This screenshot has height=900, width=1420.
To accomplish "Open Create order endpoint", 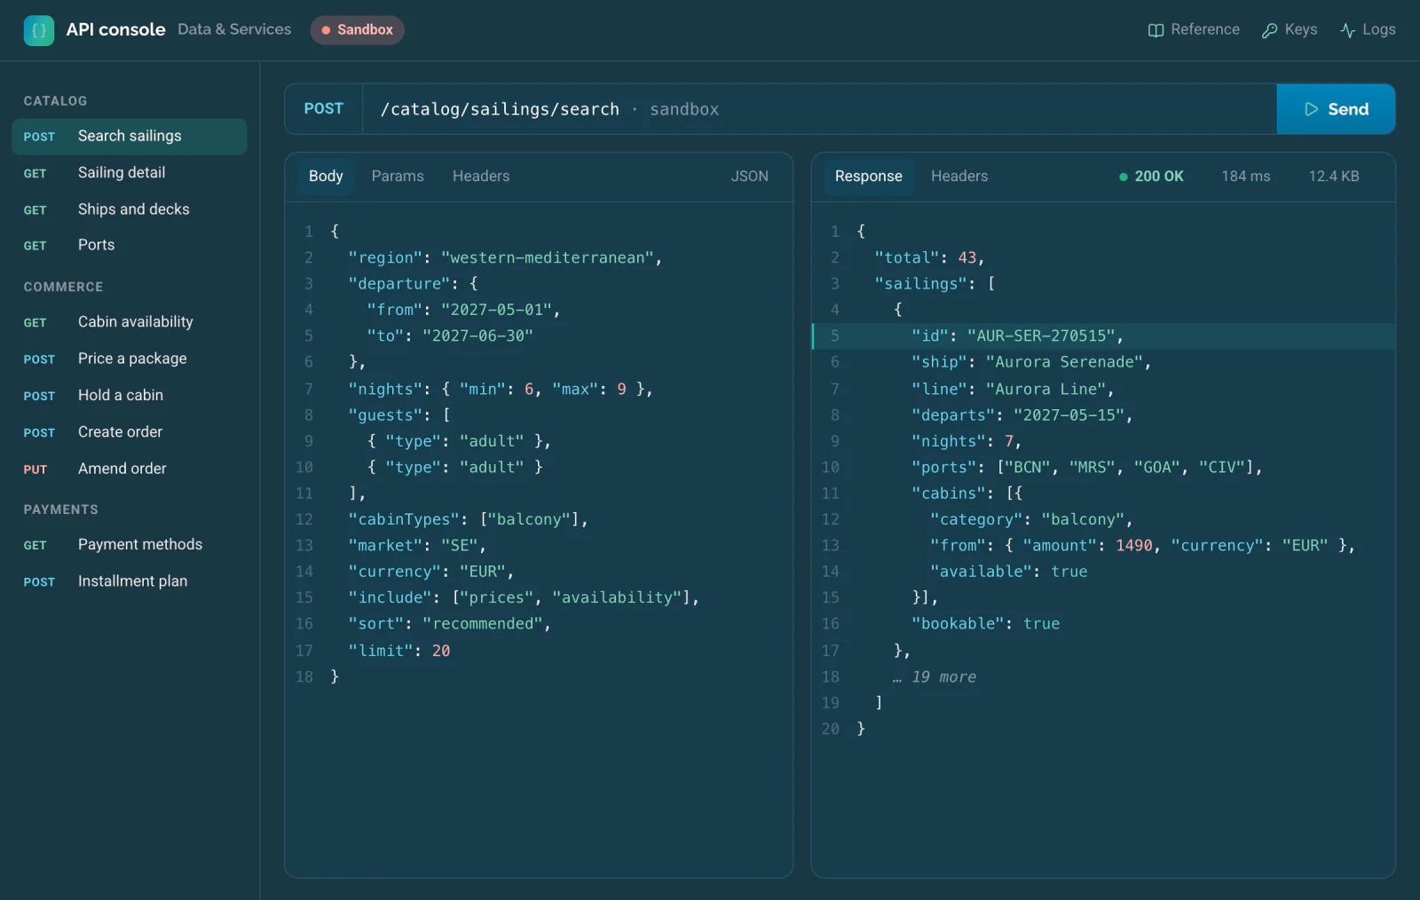I will [x=130, y=432].
